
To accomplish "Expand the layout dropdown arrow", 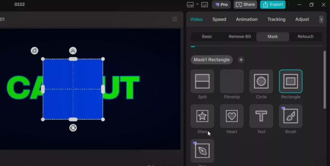I will point(197,4).
